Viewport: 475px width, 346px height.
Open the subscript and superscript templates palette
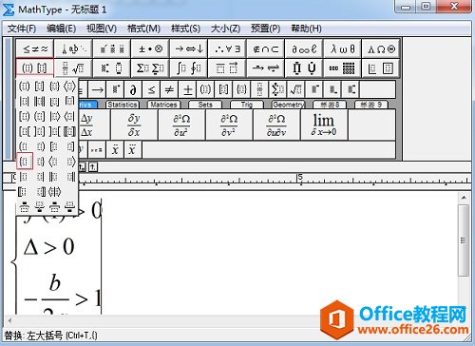[112, 67]
